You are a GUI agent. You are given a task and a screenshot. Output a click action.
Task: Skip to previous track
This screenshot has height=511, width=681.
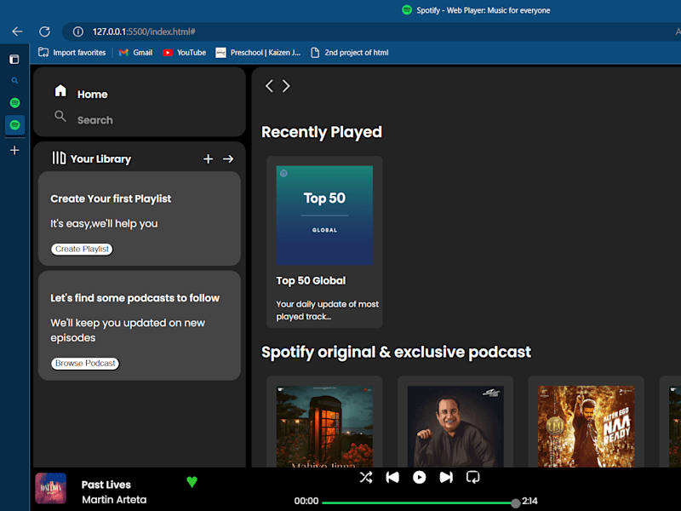pyautogui.click(x=392, y=478)
